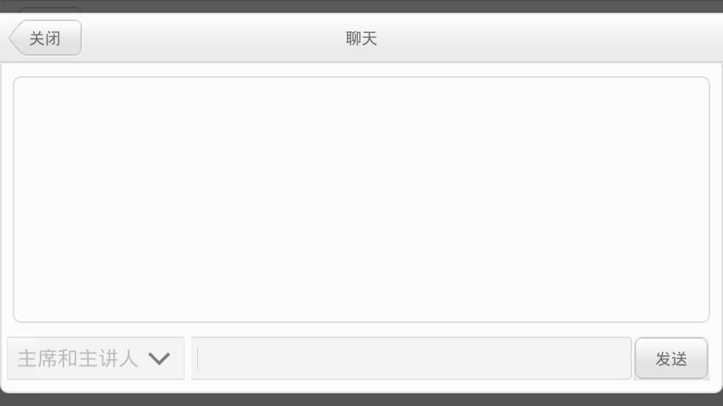Select the 主席和主讲人 label text
Image resolution: width=723 pixels, height=406 pixels.
78,358
